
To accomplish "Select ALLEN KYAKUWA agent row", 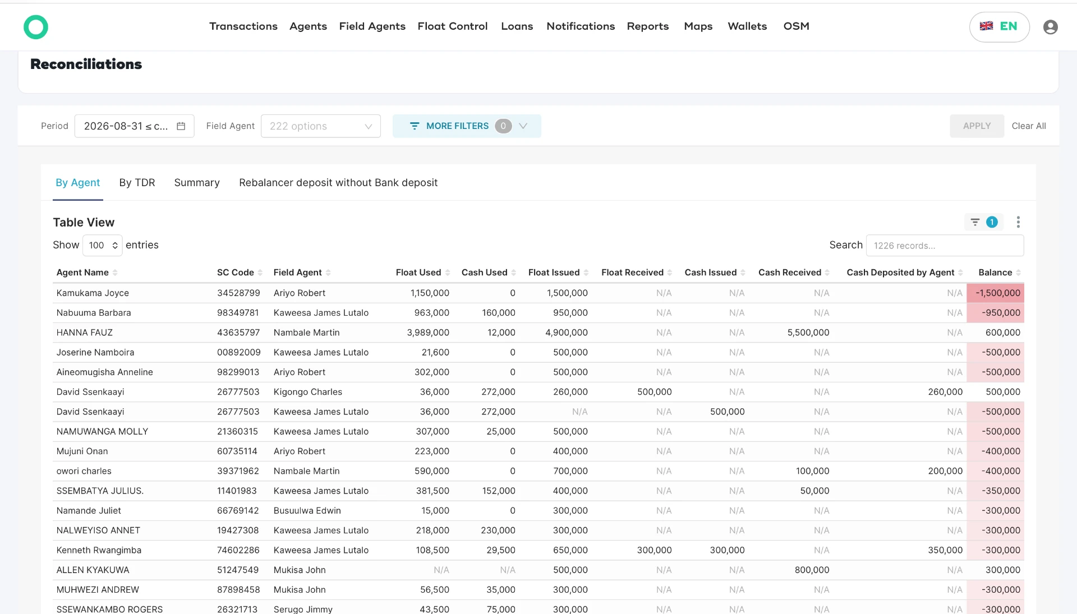I will pyautogui.click(x=93, y=570).
